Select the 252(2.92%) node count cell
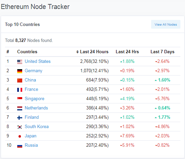 pyautogui.click(x=97, y=136)
